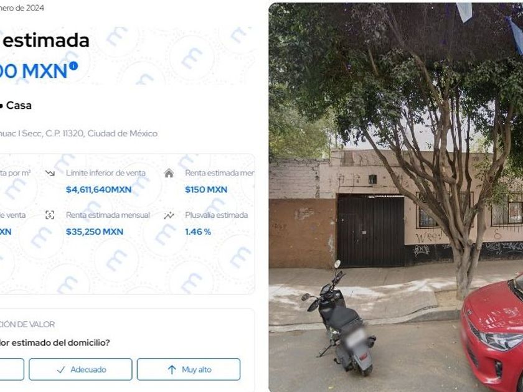Click the house icon near Renta estimada

[x=169, y=173]
